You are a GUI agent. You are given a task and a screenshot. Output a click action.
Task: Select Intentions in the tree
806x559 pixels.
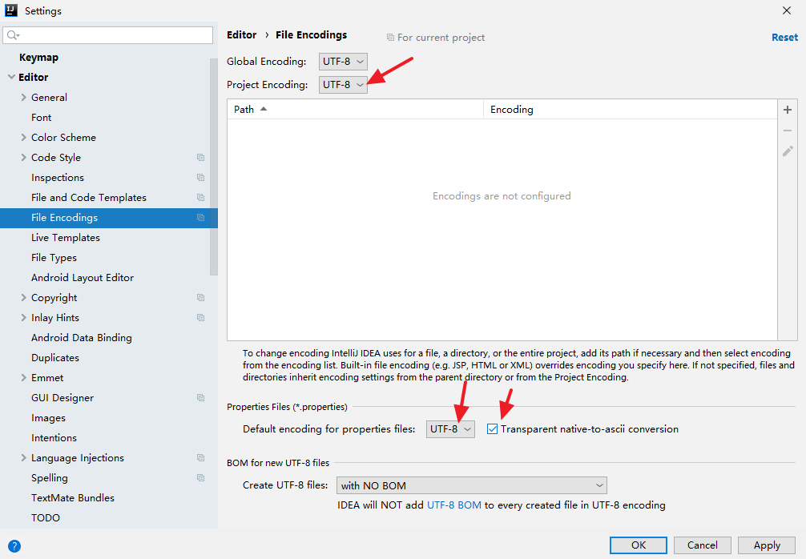(x=54, y=438)
